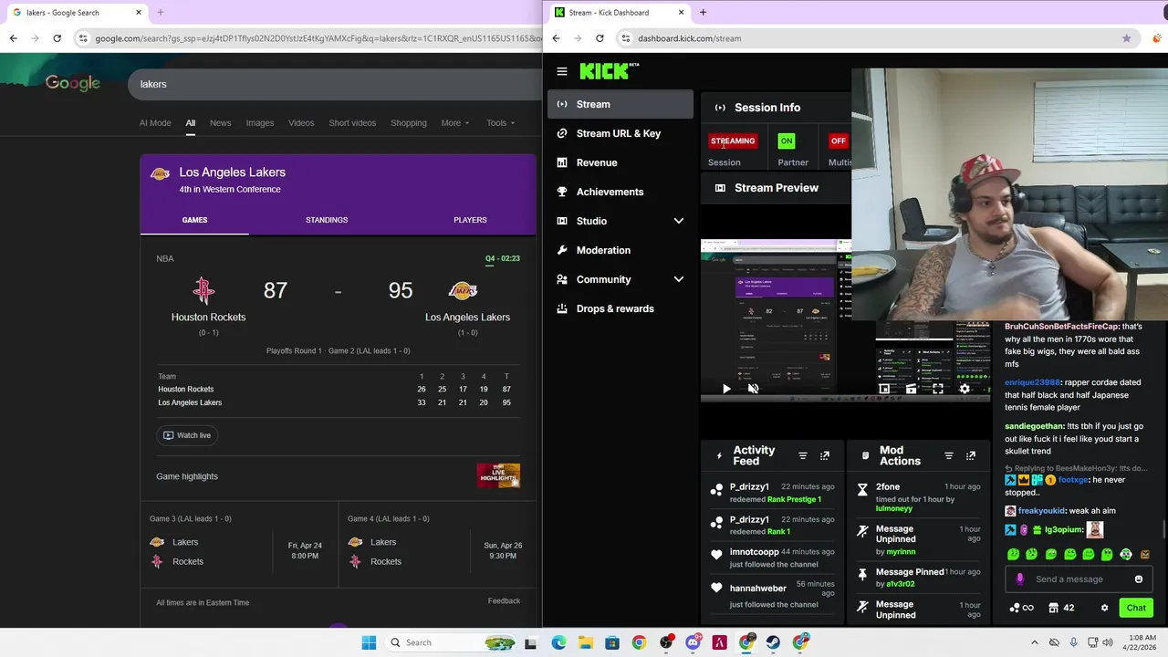Screen dimensions: 1168x657
Task: Open the chat shop icon showing 42
Action: click(1061, 608)
